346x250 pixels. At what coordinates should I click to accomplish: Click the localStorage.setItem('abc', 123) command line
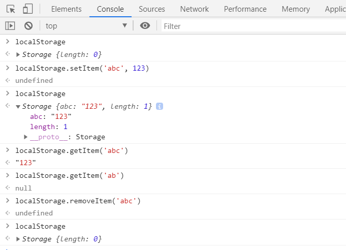pyautogui.click(x=82, y=68)
